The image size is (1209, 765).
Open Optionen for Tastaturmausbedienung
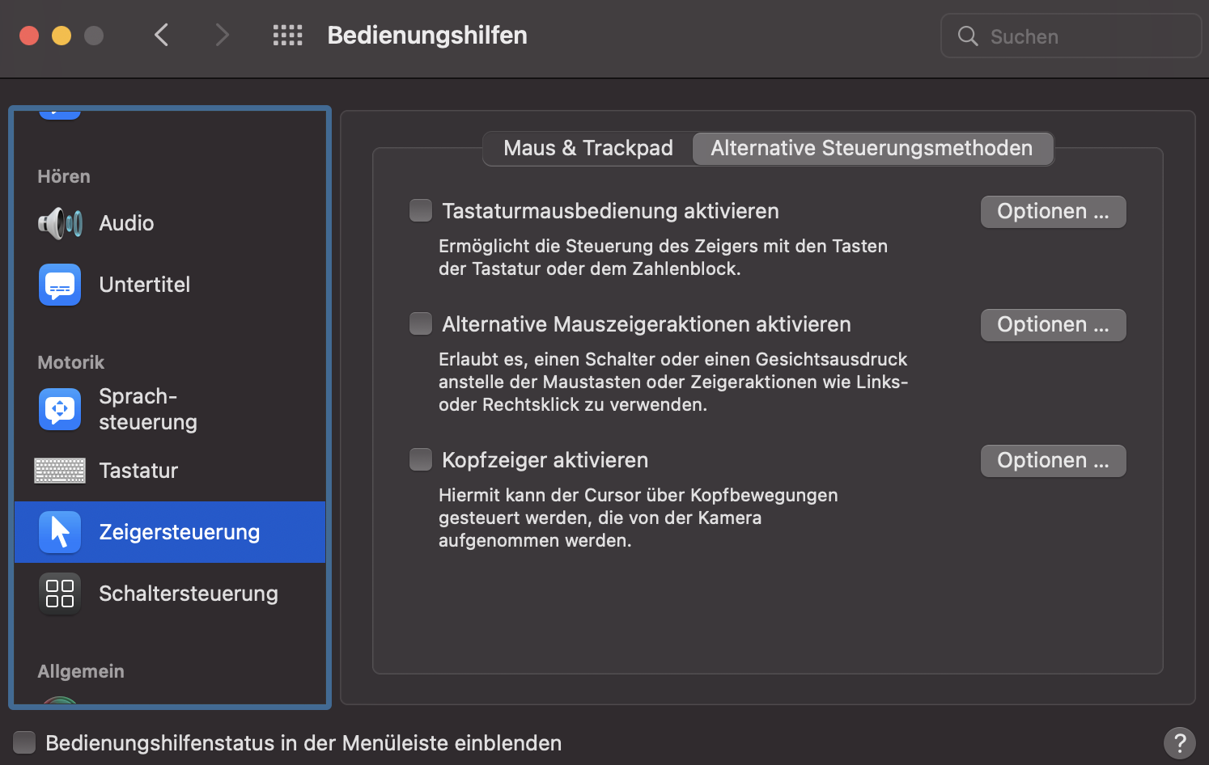1053,212
